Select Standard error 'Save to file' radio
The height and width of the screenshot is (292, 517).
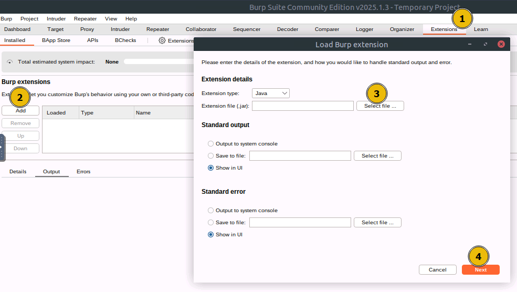point(210,222)
